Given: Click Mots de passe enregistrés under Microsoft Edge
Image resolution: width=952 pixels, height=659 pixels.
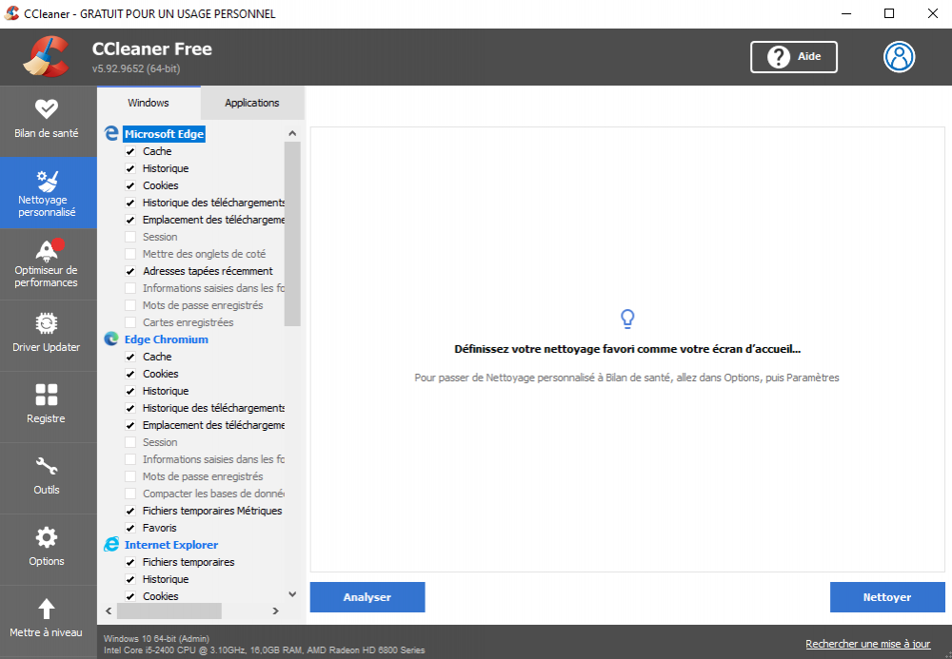Looking at the screenshot, I should [203, 305].
